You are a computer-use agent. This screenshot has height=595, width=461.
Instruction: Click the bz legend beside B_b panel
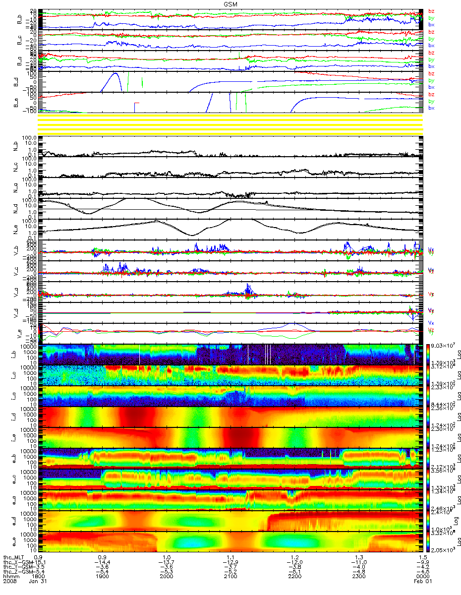(431, 11)
